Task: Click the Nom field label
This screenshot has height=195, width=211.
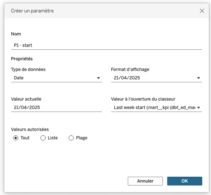Action: tap(16, 34)
